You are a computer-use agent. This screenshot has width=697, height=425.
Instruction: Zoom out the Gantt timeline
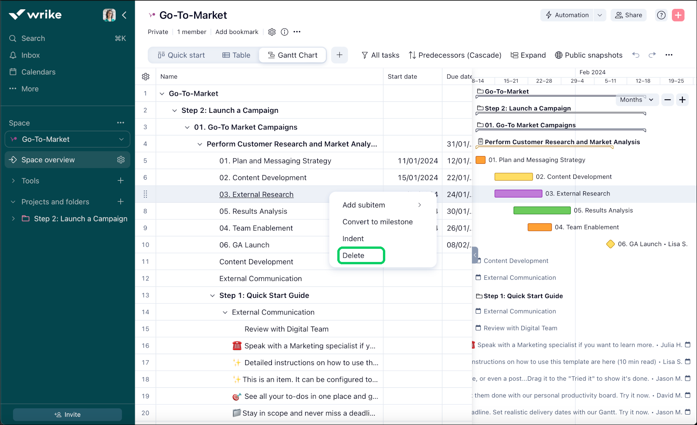pyautogui.click(x=668, y=100)
